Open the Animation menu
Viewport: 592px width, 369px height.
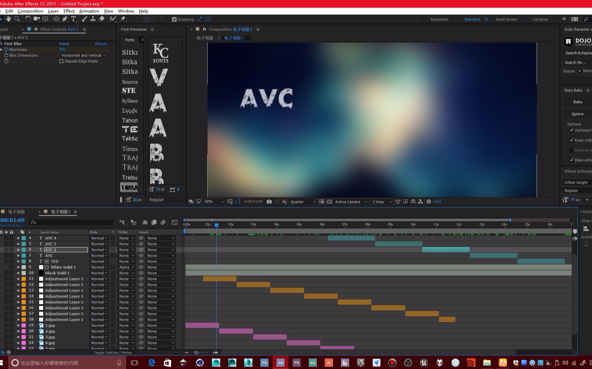[89, 11]
